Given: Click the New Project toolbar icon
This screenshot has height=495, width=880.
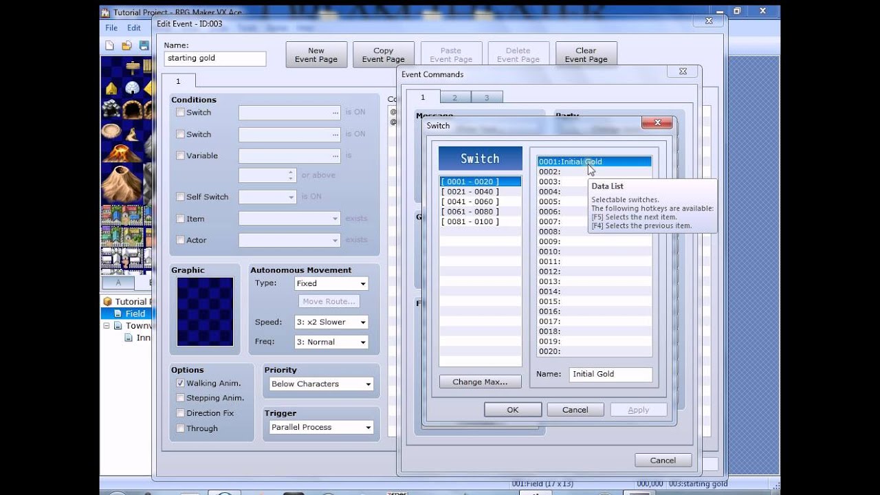Looking at the screenshot, I should click(x=109, y=45).
